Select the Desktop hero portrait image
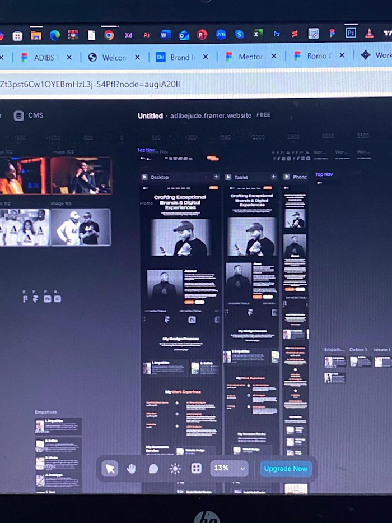Viewport: 392px width, 523px height. pos(180,237)
